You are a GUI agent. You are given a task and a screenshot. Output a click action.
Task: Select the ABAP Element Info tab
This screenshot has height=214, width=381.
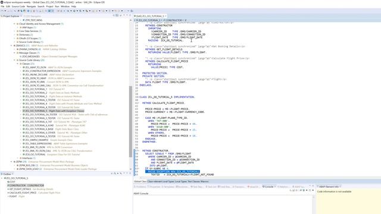[x=329, y=187]
